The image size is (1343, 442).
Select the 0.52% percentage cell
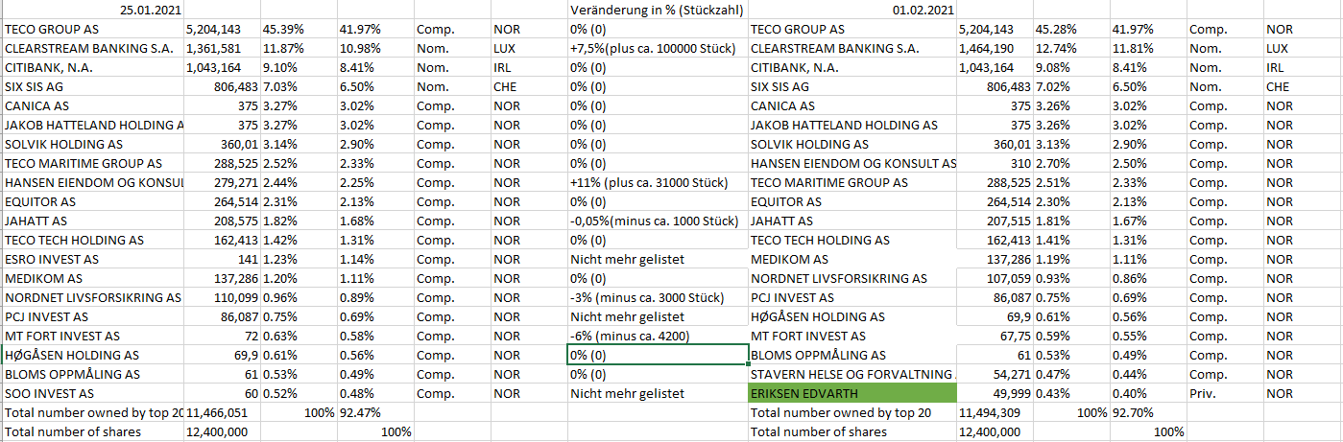pos(298,394)
